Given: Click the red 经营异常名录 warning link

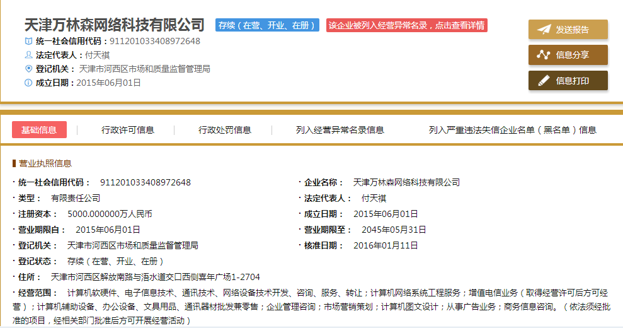Looking at the screenshot, I should pyautogui.click(x=407, y=26).
